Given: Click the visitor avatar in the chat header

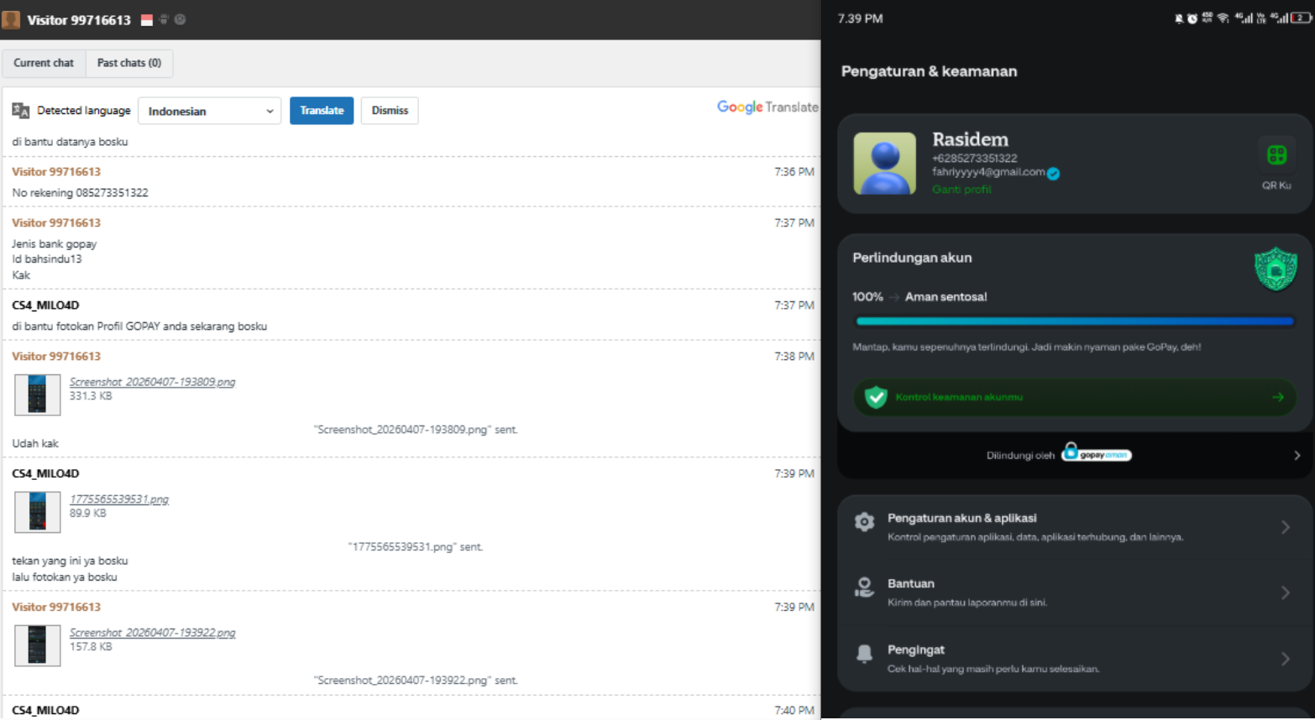Looking at the screenshot, I should 11,19.
